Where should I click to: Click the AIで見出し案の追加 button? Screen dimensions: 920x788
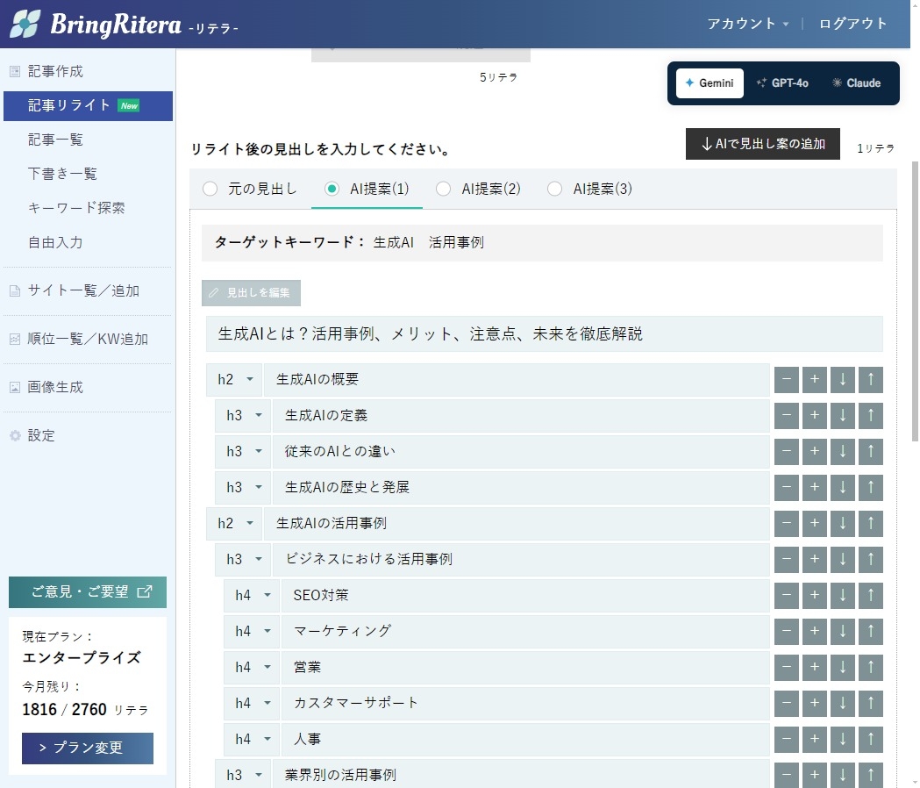coord(762,144)
